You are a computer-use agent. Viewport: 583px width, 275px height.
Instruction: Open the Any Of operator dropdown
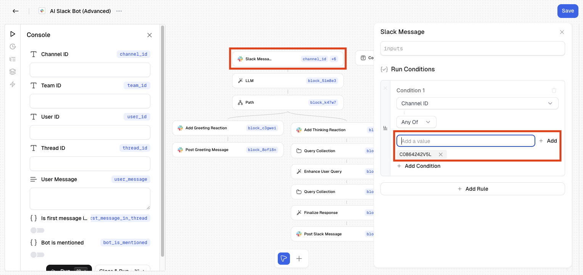pyautogui.click(x=416, y=122)
